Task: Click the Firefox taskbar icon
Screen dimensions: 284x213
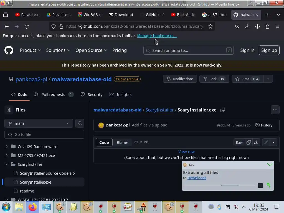Action: [33, 207]
